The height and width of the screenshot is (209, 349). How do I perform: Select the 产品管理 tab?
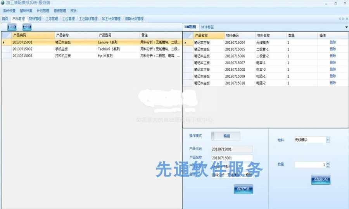tap(19, 19)
